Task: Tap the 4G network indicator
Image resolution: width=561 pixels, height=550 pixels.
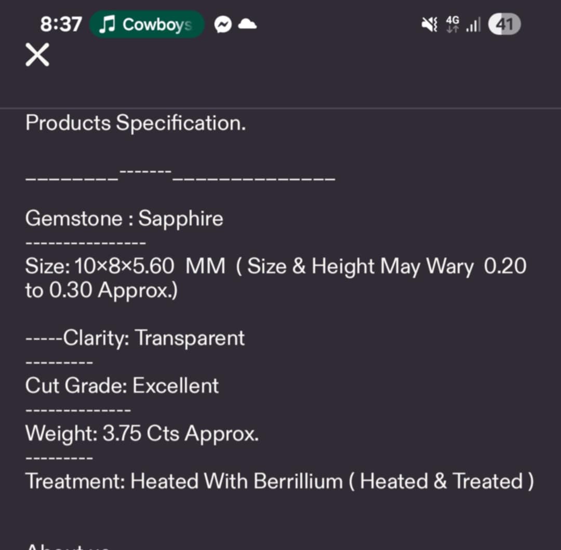Action: click(453, 24)
